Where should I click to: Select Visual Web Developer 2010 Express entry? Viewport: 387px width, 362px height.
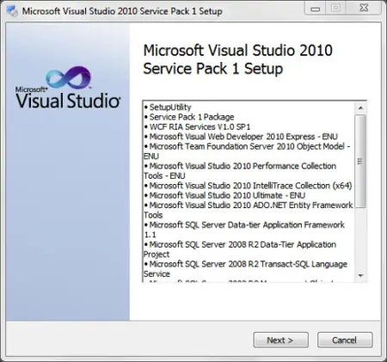coord(241,137)
